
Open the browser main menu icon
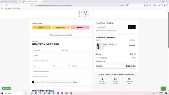[x=167, y=5]
